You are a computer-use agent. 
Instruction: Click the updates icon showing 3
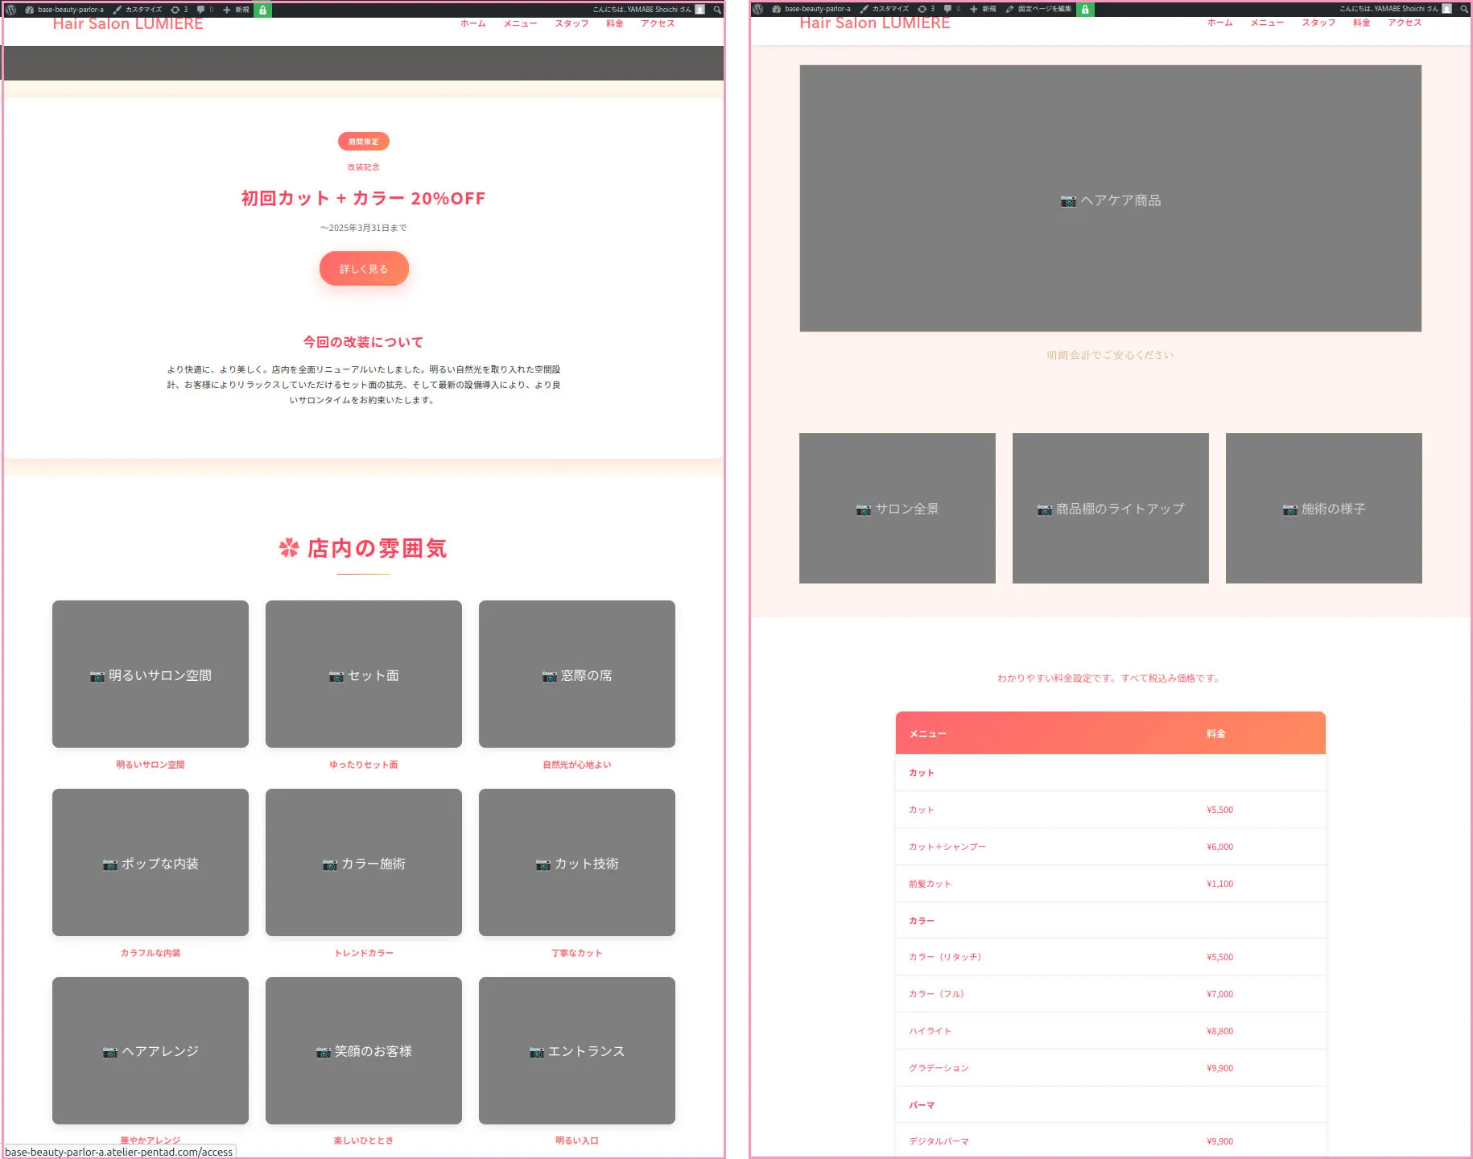pyautogui.click(x=179, y=9)
